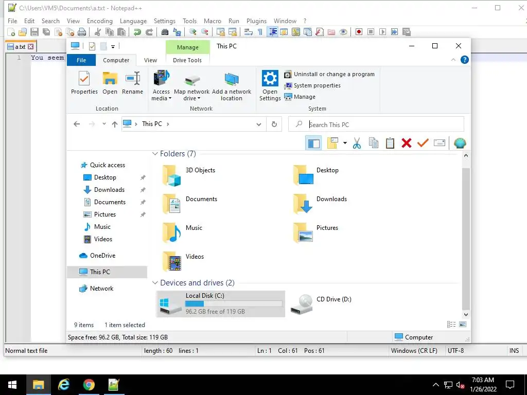This screenshot has width=527, height=395.
Task: Click the Properties ribbon button in Explorer
Action: tap(84, 83)
